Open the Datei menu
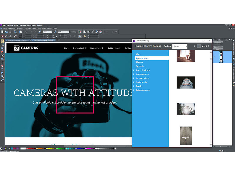 click(x=5, y=28)
